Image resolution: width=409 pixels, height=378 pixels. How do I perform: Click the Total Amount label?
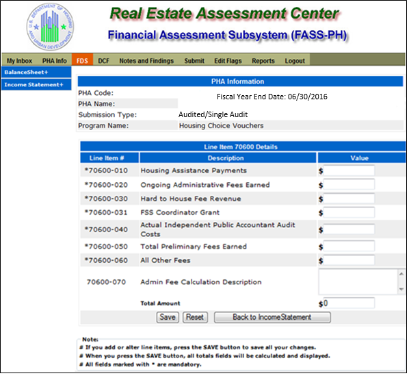coord(160,303)
